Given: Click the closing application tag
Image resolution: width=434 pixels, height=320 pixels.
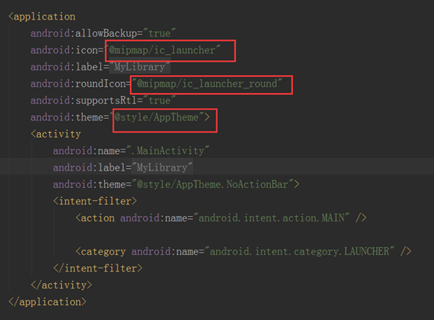Looking at the screenshot, I should (x=48, y=302).
